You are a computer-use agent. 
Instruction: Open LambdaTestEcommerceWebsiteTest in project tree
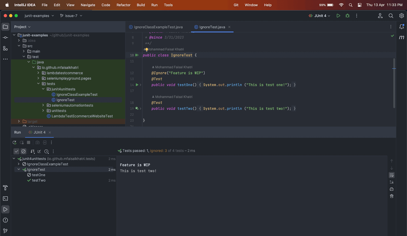tap(82, 116)
